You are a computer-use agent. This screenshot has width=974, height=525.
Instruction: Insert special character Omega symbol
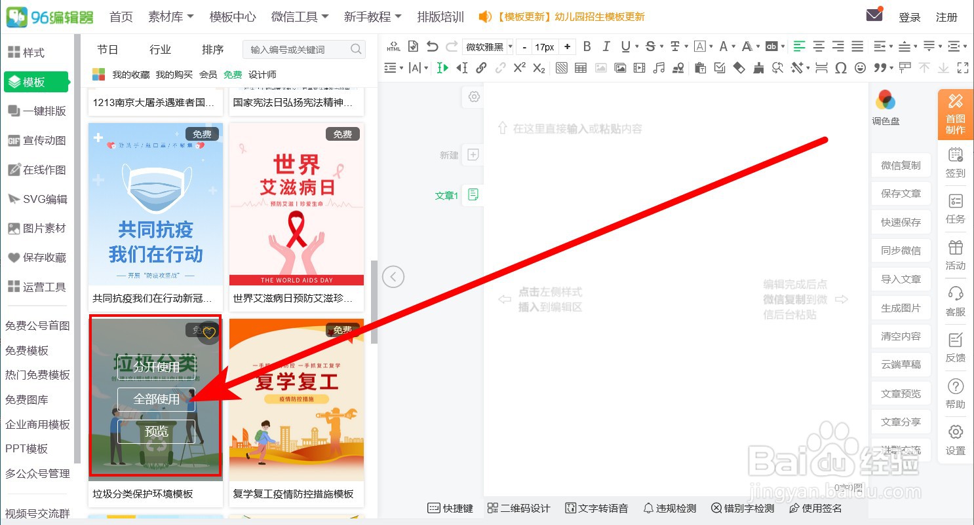(841, 67)
